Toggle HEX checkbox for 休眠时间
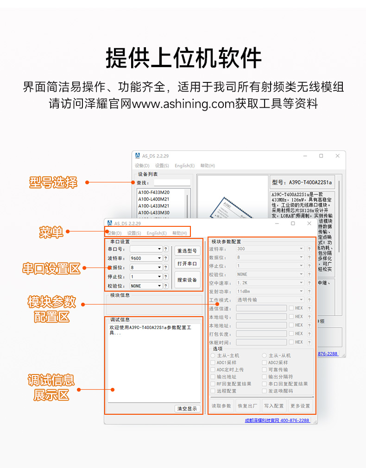This screenshot has height=468, width=366. 291,342
